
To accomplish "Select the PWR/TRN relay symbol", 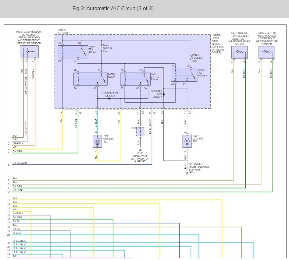I will pos(73,52).
